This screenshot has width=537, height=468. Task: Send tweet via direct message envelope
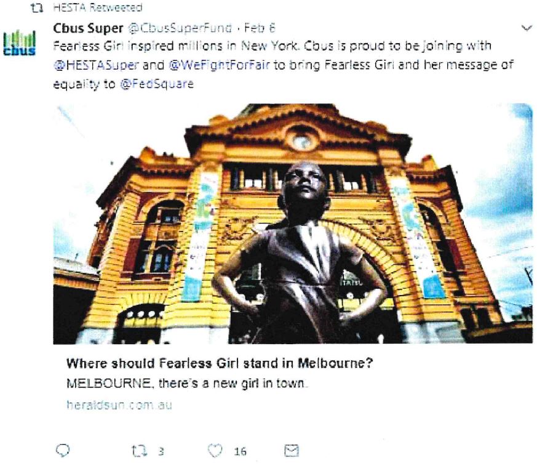coord(292,451)
